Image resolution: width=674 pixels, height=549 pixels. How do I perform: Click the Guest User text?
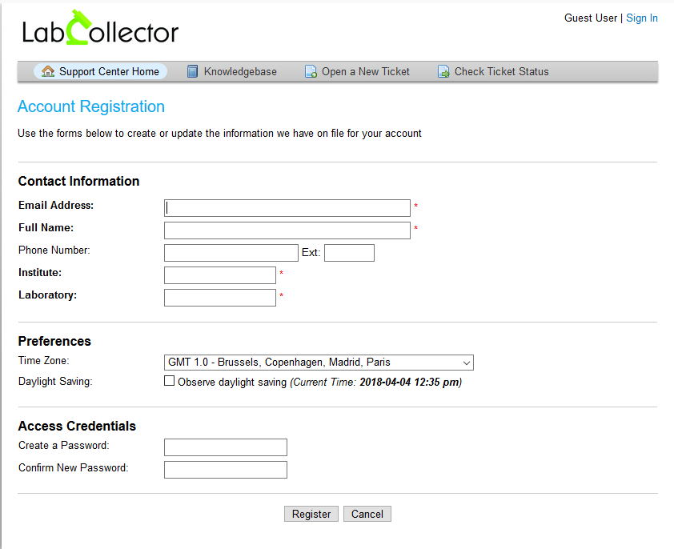[x=591, y=18]
